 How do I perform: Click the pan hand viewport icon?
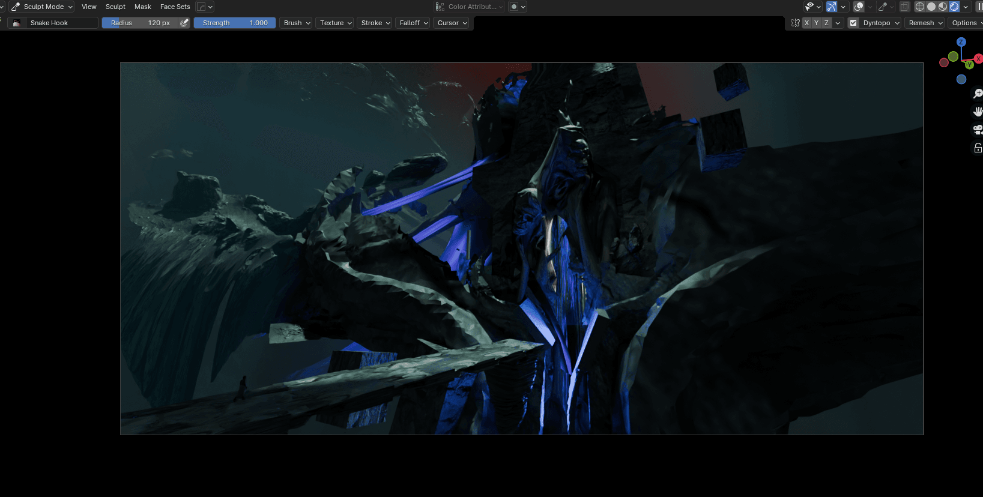(978, 112)
